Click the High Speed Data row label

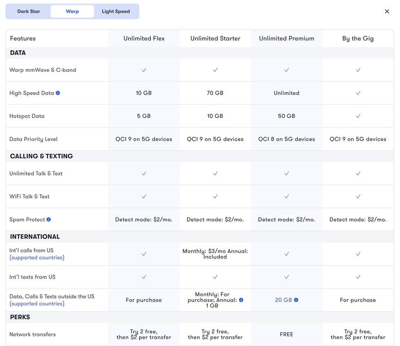tap(32, 93)
